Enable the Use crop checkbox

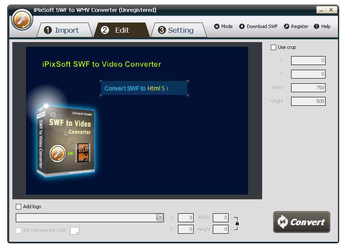click(x=273, y=47)
